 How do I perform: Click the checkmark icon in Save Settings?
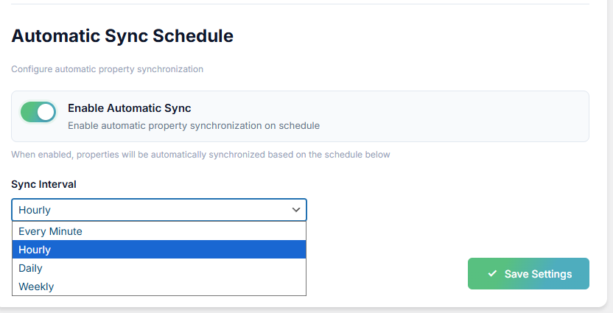pos(492,274)
